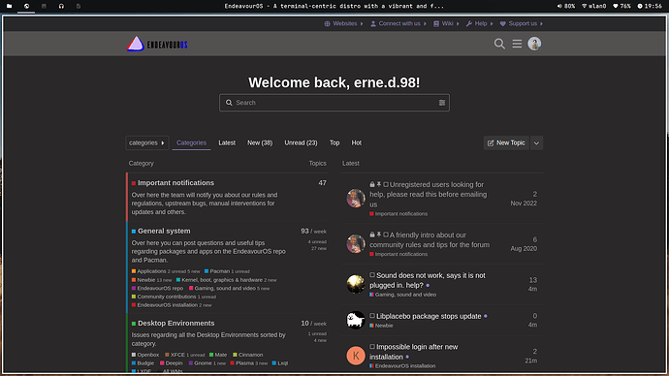Switch to the Latest tab
The image size is (669, 376).
[227, 142]
